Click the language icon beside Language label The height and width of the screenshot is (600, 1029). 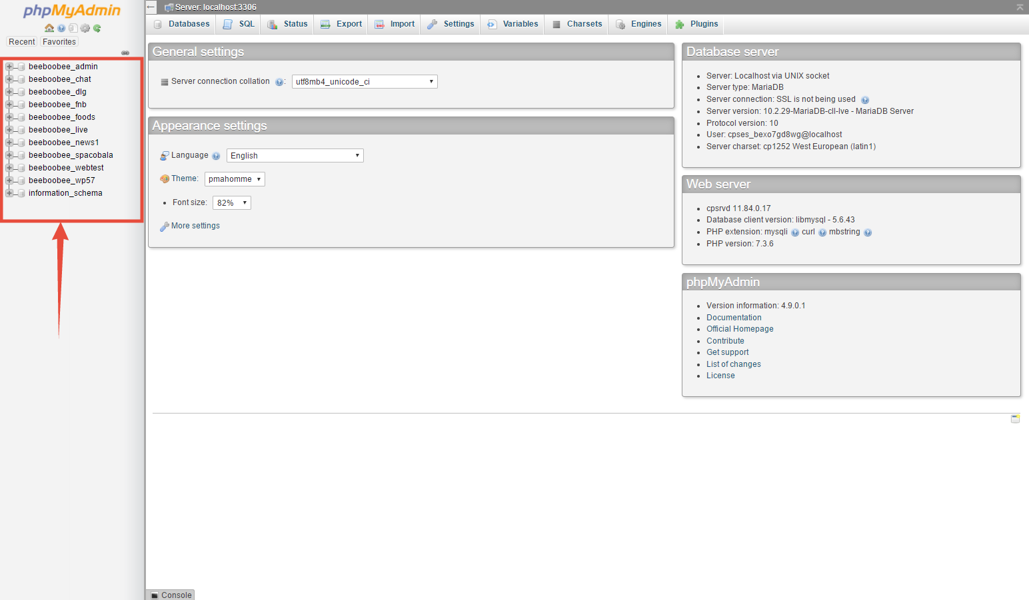click(x=165, y=156)
